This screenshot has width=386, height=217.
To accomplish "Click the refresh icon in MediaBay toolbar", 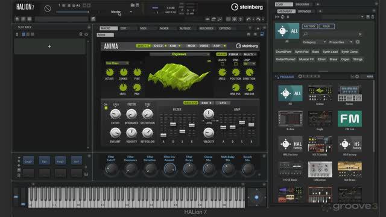I will pyautogui.click(x=282, y=17).
